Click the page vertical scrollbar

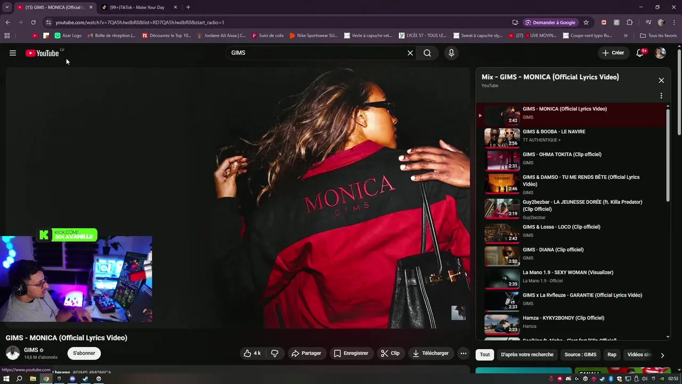point(679,93)
